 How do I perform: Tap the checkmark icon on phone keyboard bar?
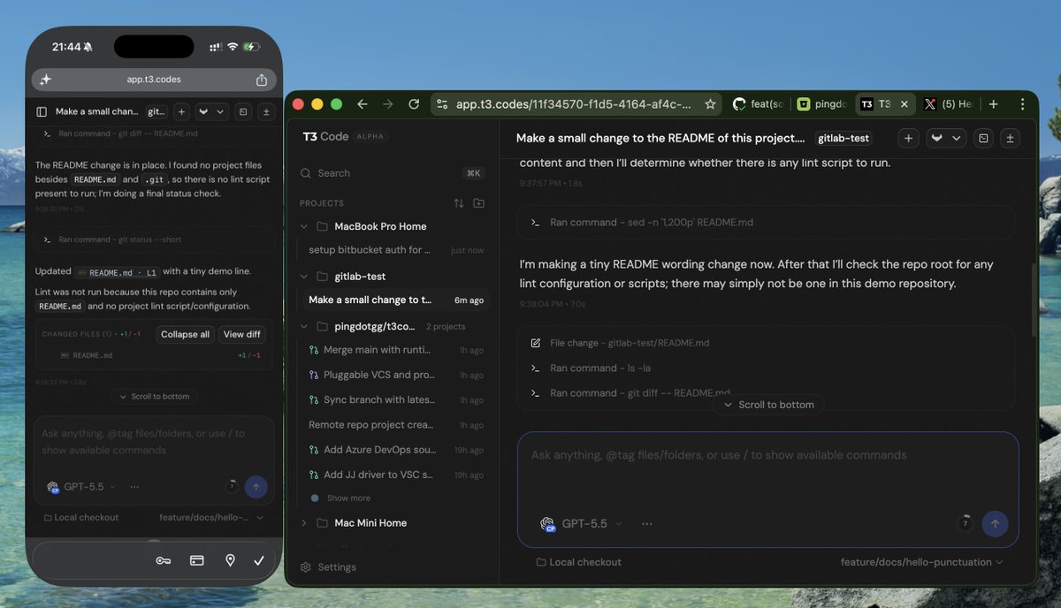coord(259,560)
